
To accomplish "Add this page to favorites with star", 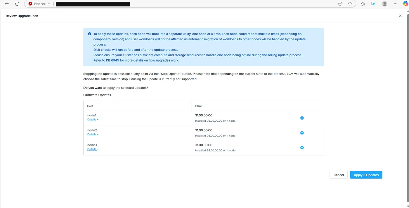I will point(350,4).
